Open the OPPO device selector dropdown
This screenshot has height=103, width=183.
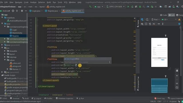tap(115, 7)
